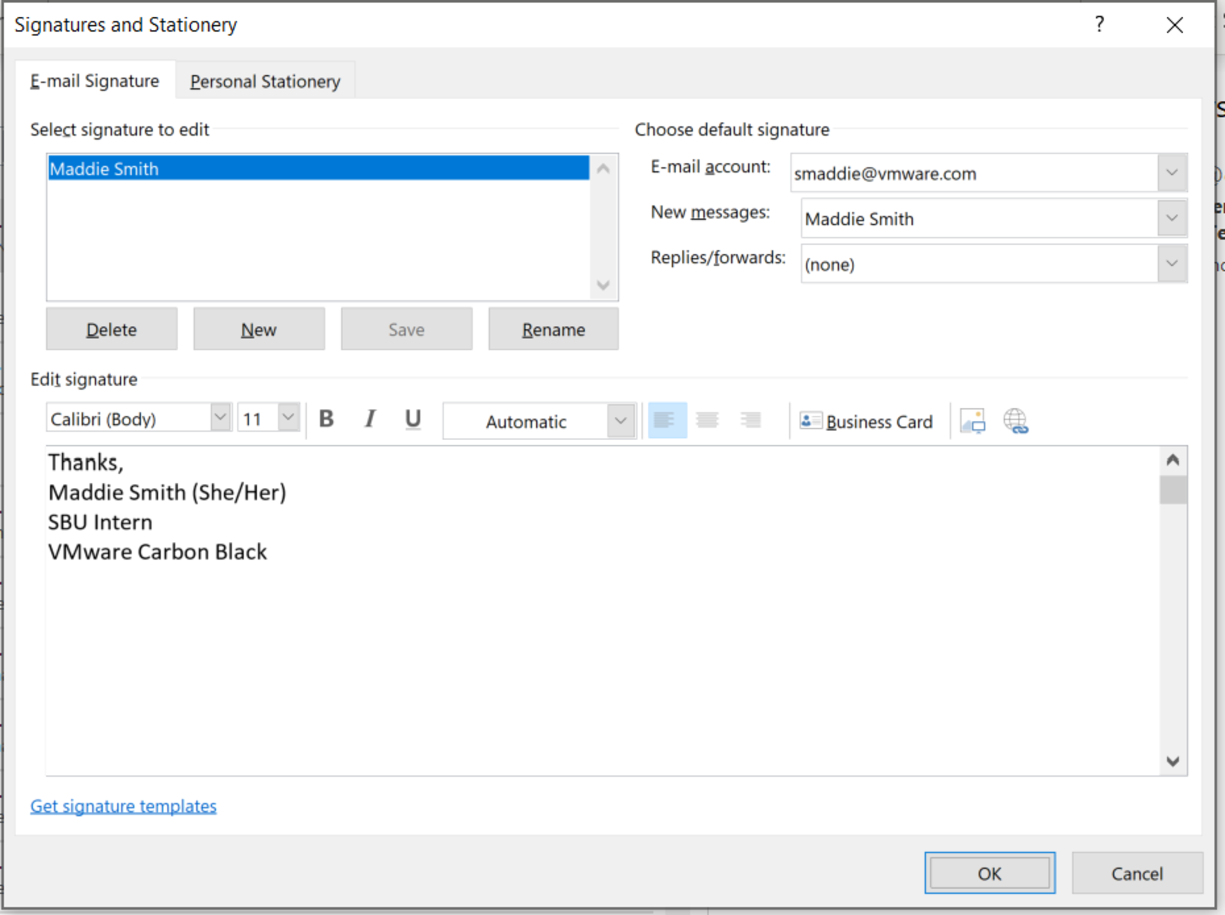Image resolution: width=1225 pixels, height=915 pixels.
Task: Click the Rename signature button
Action: [x=553, y=330]
